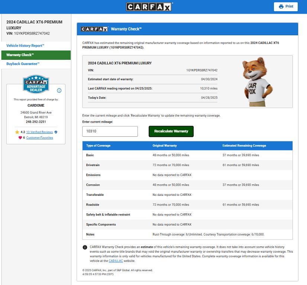Click the CARFAX Advantage Dealer badge
The image size is (307, 285).
36,84
